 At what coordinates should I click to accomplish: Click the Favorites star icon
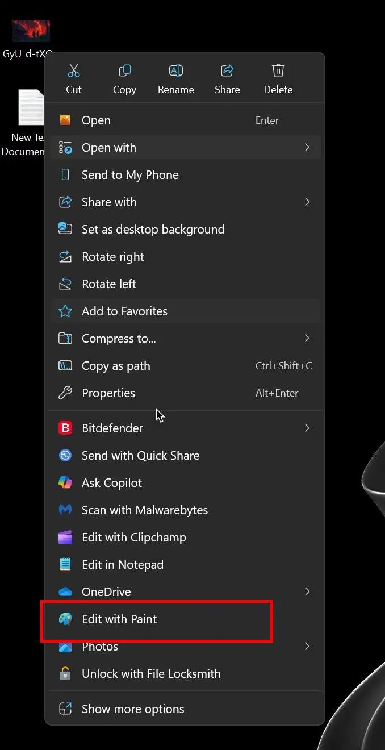[65, 311]
